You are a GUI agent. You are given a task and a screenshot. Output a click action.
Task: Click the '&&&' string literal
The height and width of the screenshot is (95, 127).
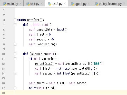tap(97, 64)
